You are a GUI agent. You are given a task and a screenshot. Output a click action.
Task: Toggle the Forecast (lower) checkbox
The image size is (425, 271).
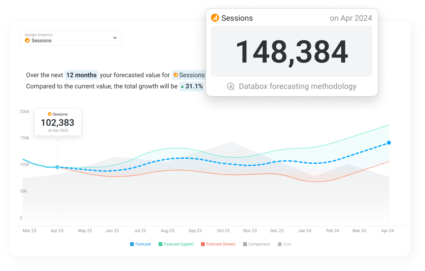[x=203, y=244]
